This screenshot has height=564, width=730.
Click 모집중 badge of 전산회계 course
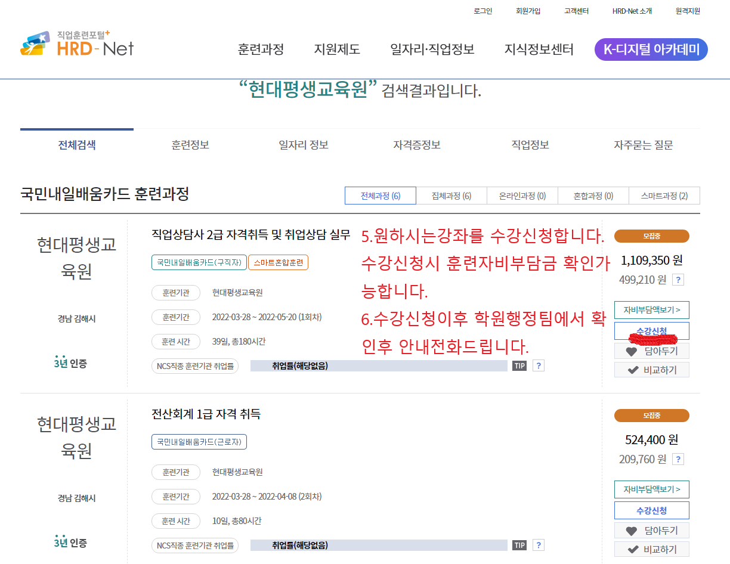click(652, 416)
